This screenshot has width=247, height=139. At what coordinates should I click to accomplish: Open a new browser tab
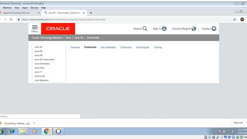91,13
